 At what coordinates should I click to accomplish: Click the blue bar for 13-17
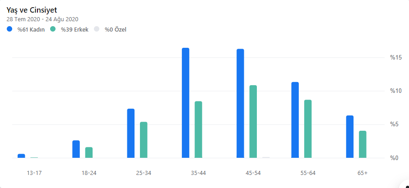tap(21, 156)
